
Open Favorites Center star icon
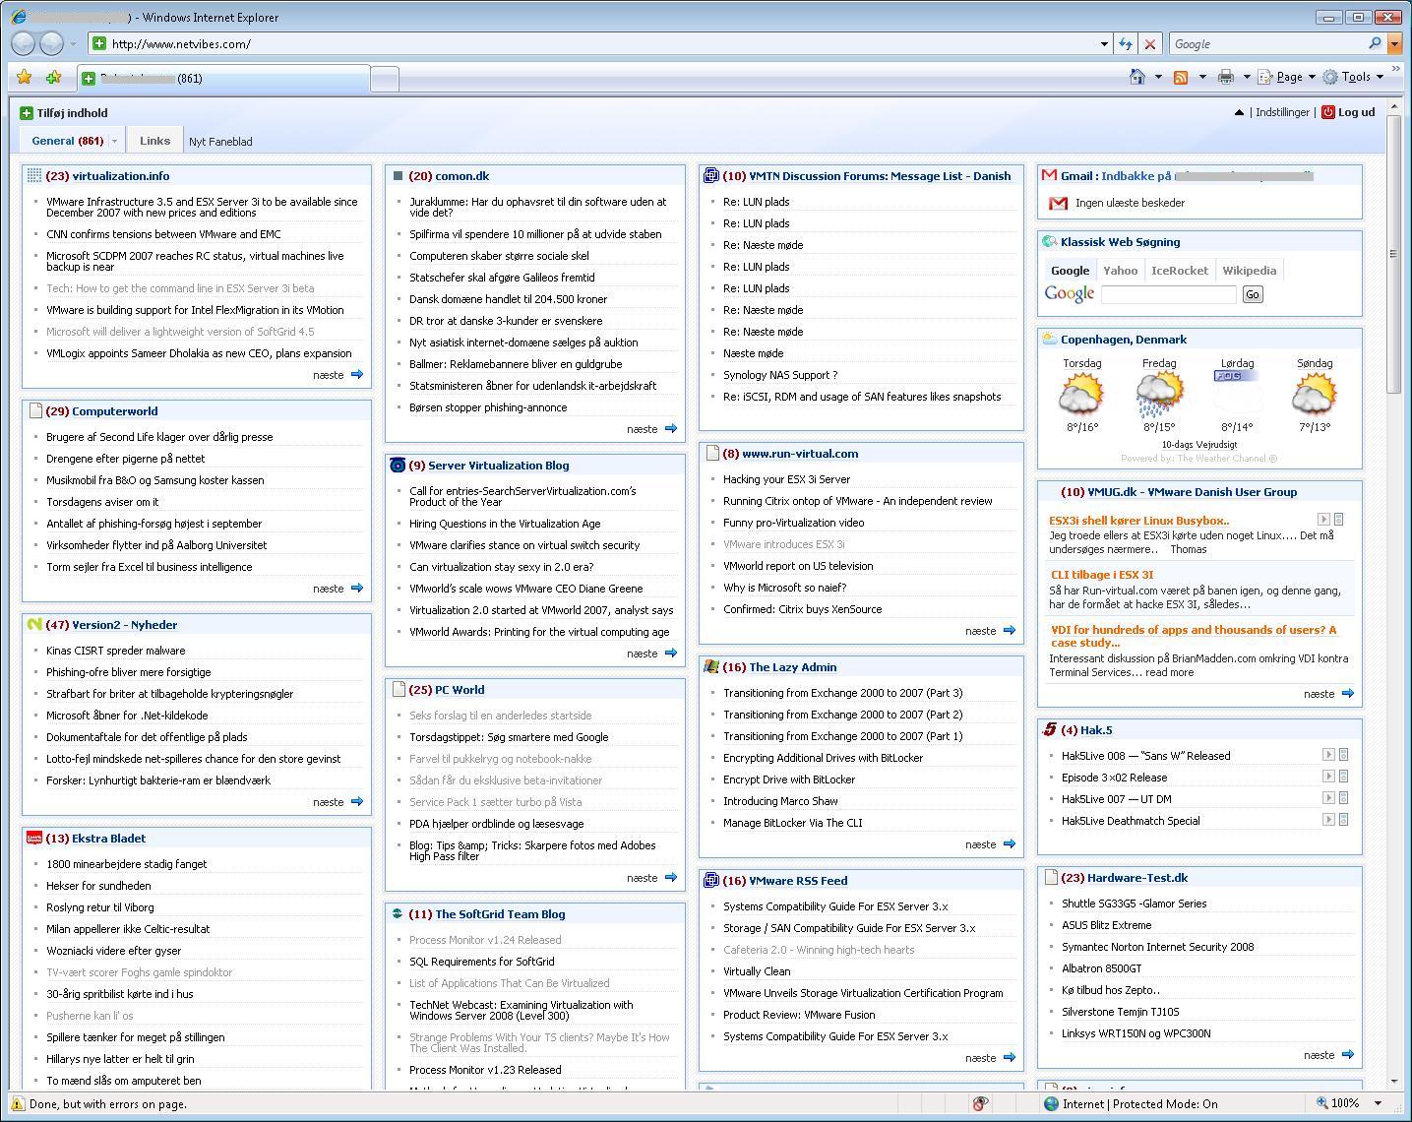point(25,78)
